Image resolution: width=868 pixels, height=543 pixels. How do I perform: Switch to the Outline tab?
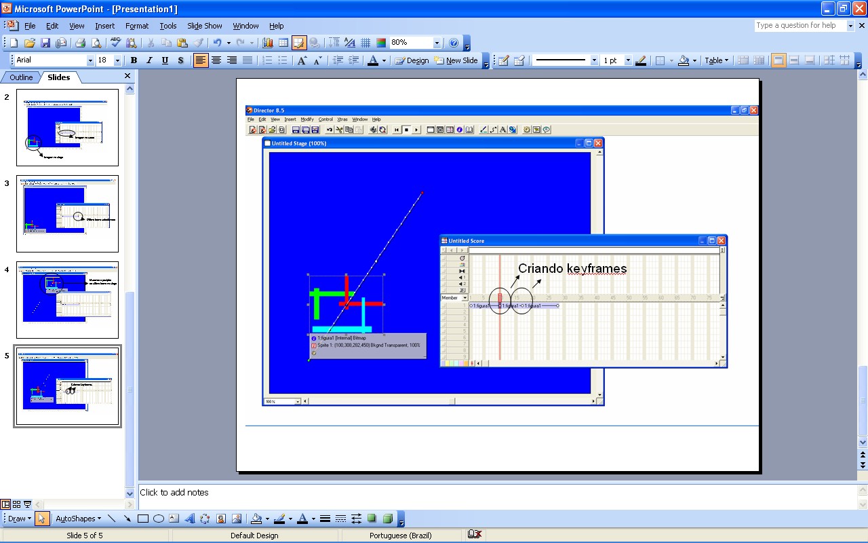point(21,77)
